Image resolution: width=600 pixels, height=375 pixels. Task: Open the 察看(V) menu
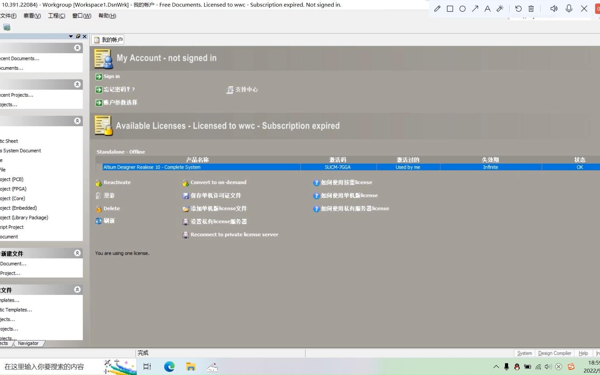click(32, 16)
